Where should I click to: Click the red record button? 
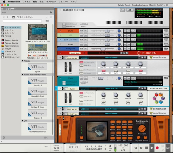[157, 148]
